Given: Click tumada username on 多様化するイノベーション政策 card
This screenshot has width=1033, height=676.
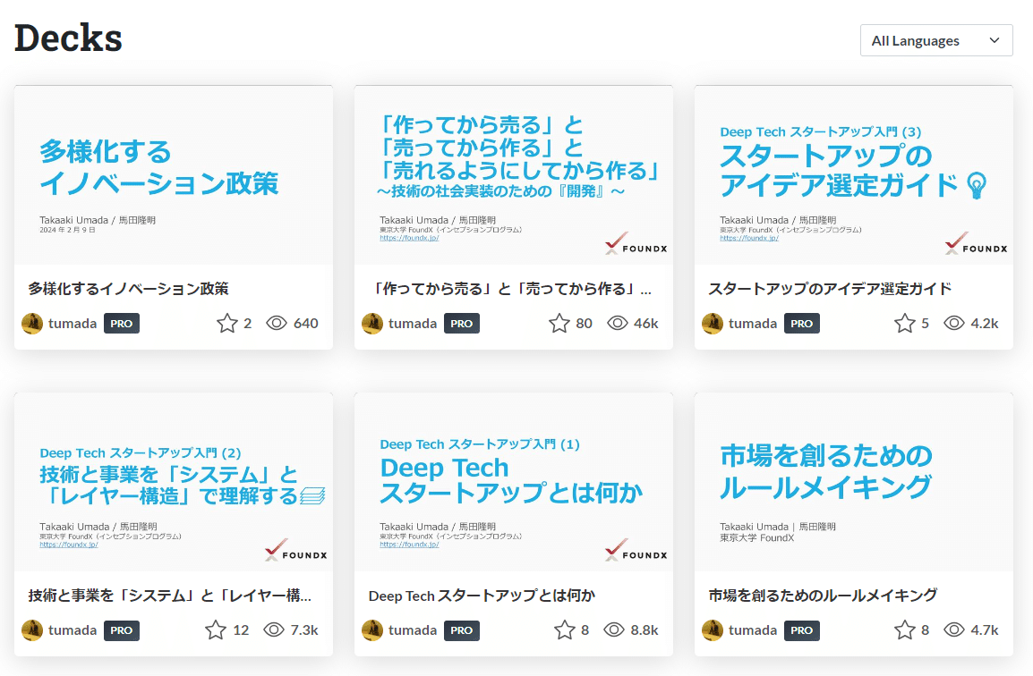Looking at the screenshot, I should [x=73, y=323].
